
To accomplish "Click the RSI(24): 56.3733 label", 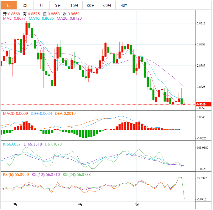I will click(x=77, y=174).
